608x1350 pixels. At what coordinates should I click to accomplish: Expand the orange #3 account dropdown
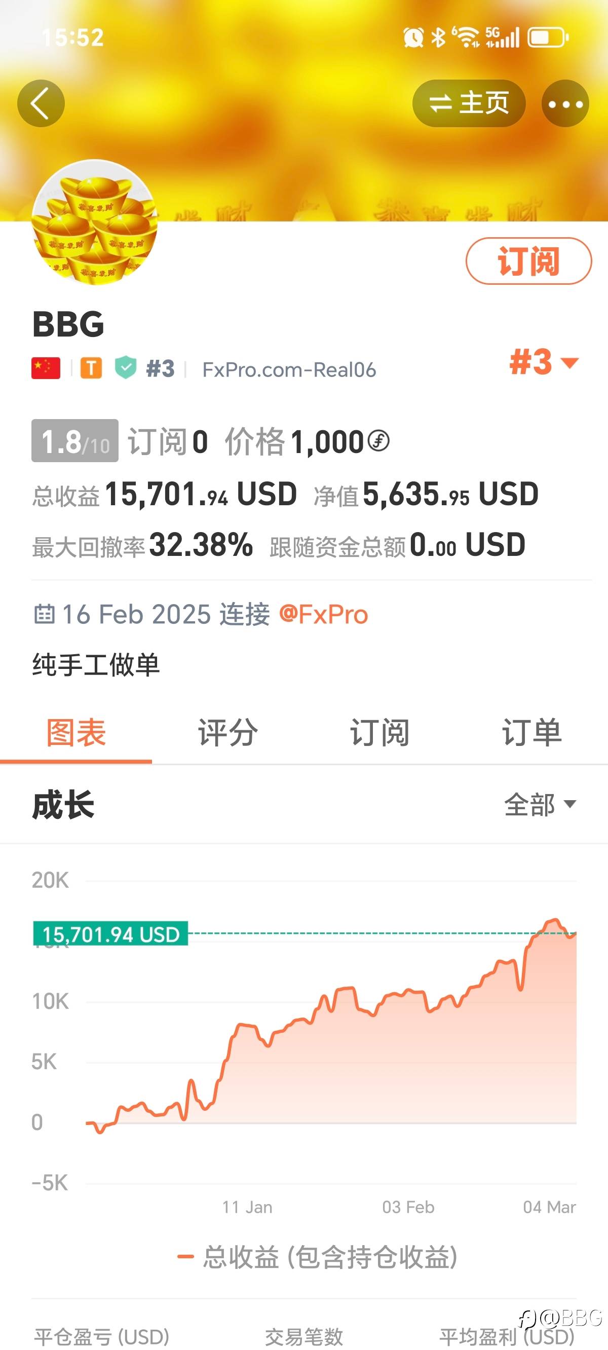[544, 362]
